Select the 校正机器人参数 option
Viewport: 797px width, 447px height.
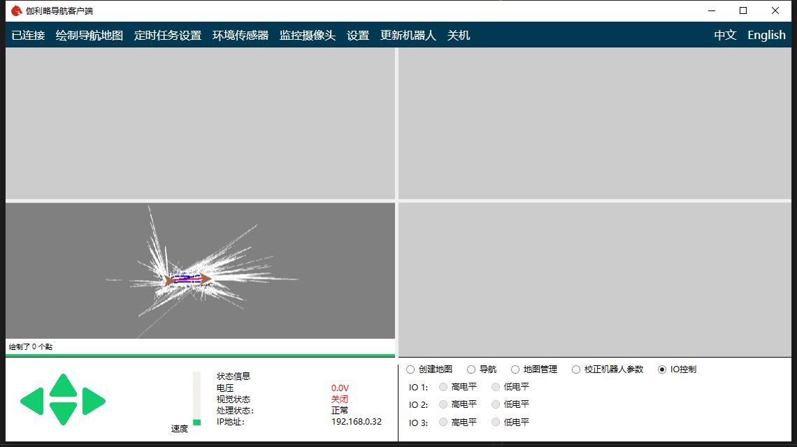[576, 369]
